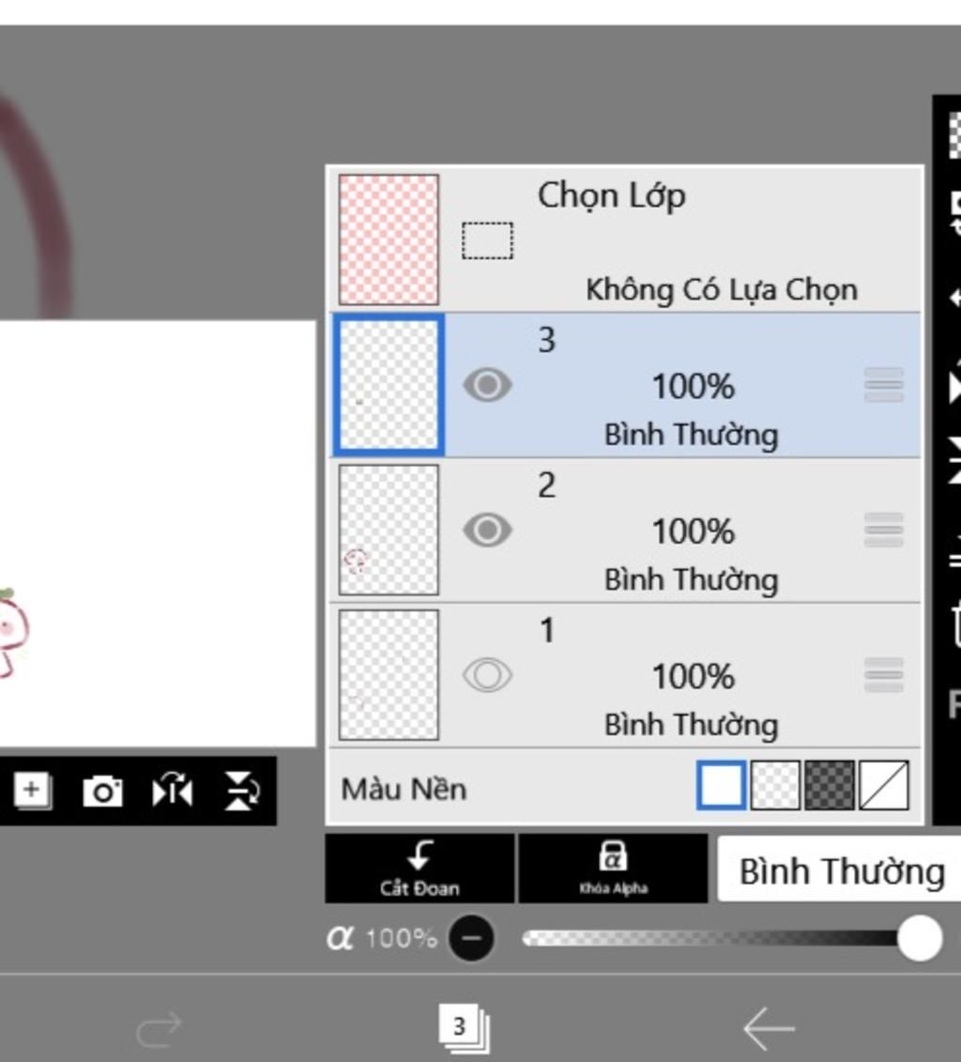
Task: Flip the layer vertically
Action: coord(241,791)
